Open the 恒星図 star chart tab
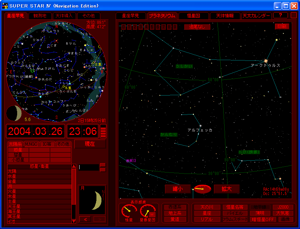The height and width of the screenshot is (229, 300). (194, 16)
